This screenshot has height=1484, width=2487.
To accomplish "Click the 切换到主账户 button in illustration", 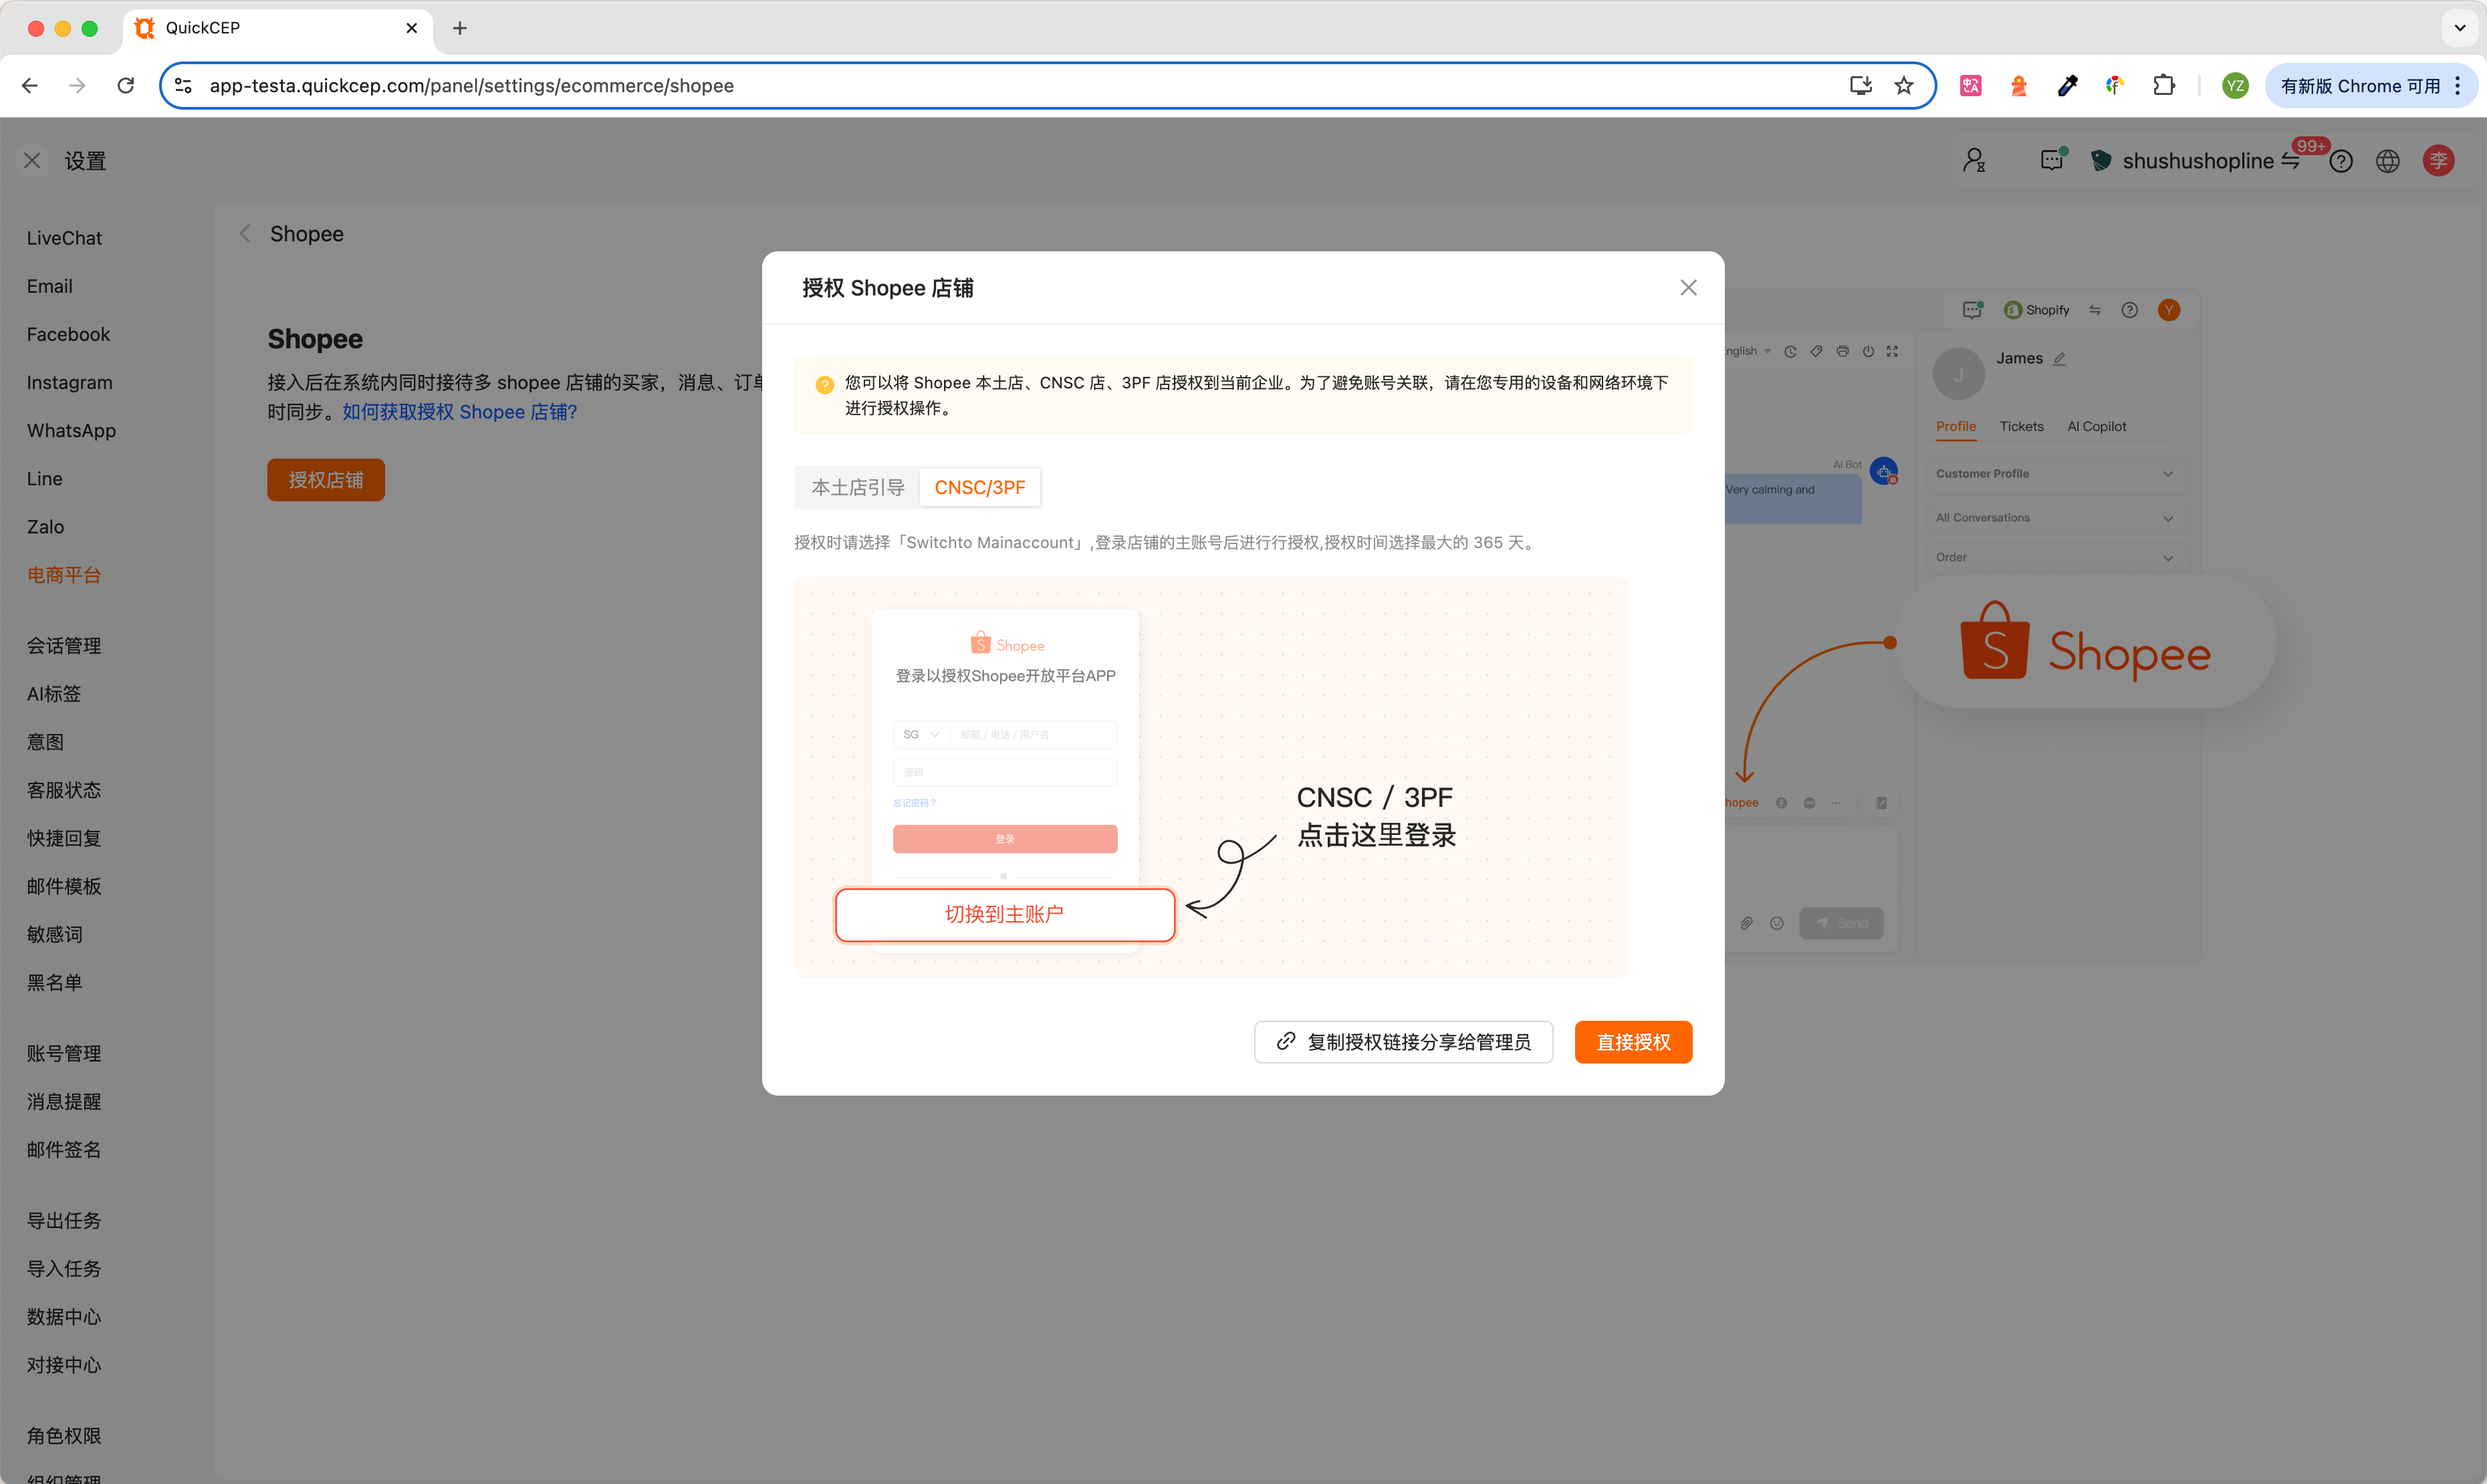I will point(1004,914).
